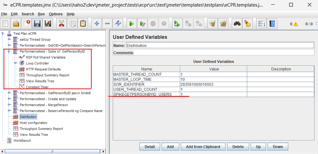This screenshot has height=154, width=318.
Task: Click the Save test plan floppy icon
Action: click(38, 23)
